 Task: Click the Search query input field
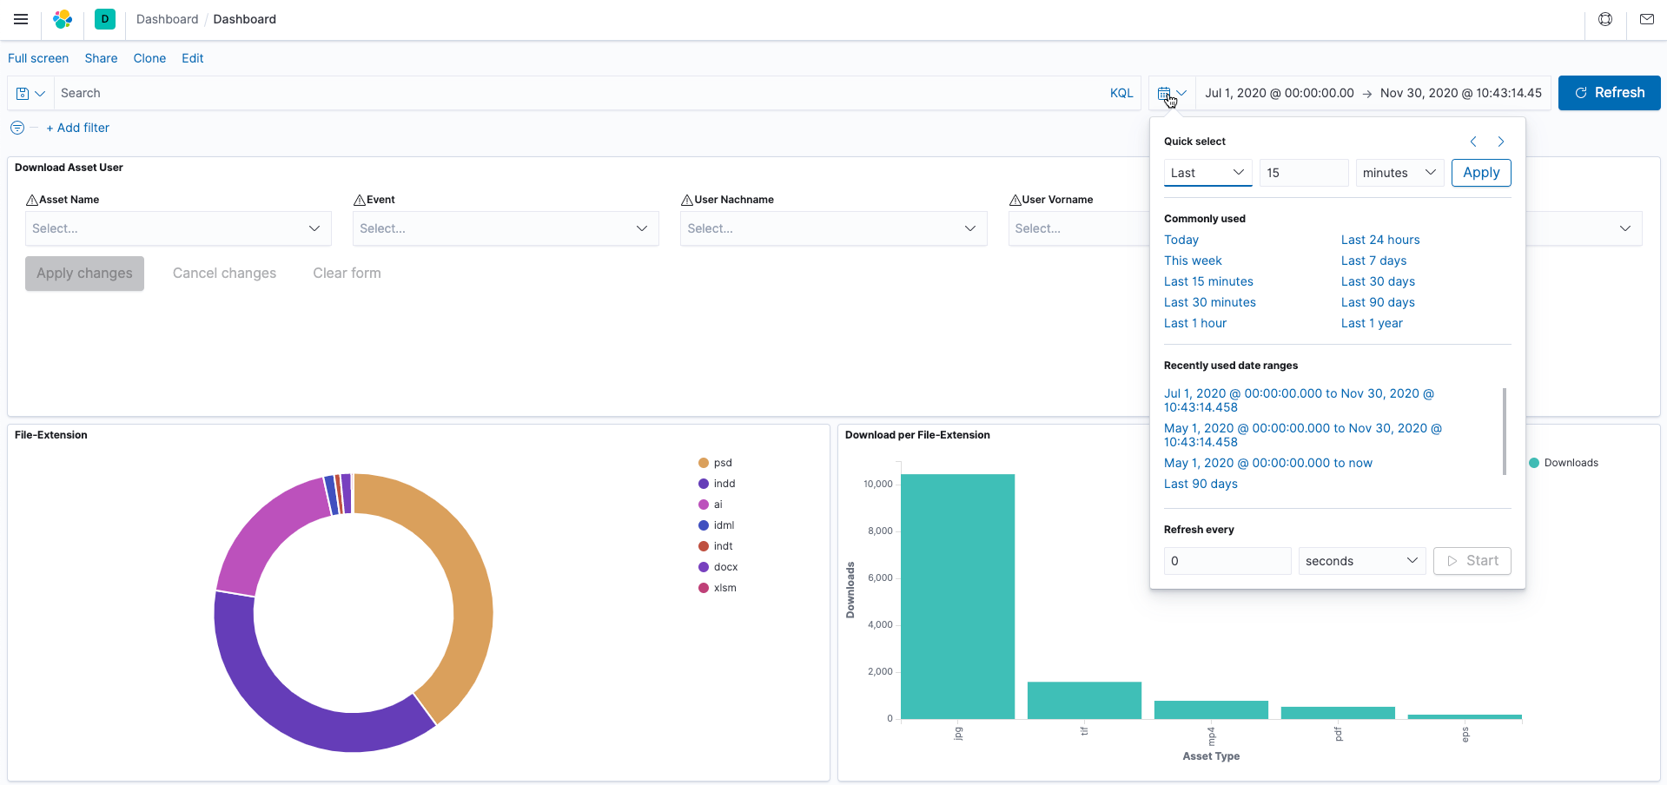pos(573,93)
